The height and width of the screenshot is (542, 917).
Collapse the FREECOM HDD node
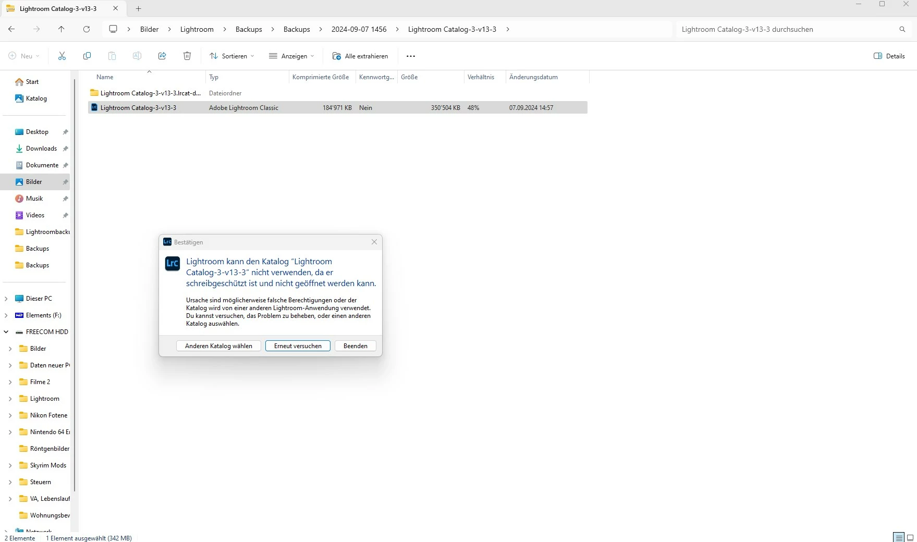click(6, 332)
